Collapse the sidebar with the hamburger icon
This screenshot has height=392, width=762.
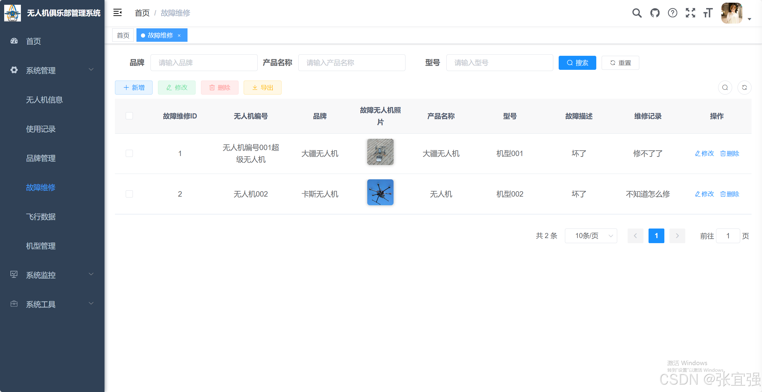tap(118, 13)
